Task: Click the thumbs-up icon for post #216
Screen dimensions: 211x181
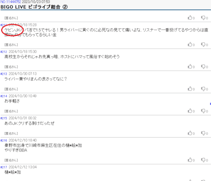Action: (190, 160)
